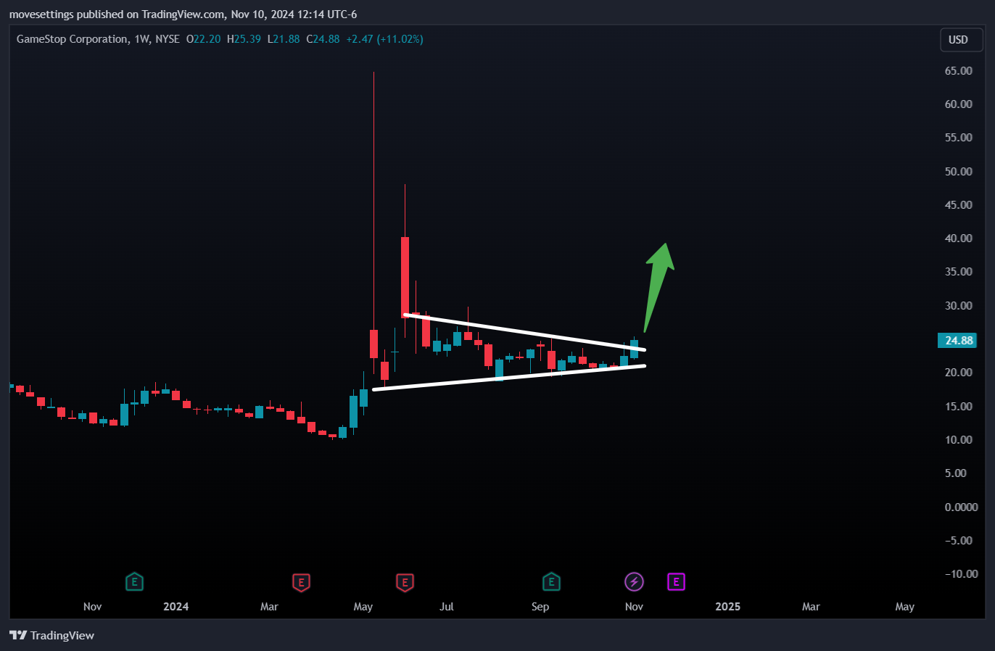The image size is (995, 651).
Task: Click the 60.00 price axis label
Action: tap(958, 104)
